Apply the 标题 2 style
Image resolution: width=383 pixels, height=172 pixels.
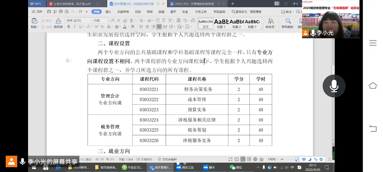point(237,23)
